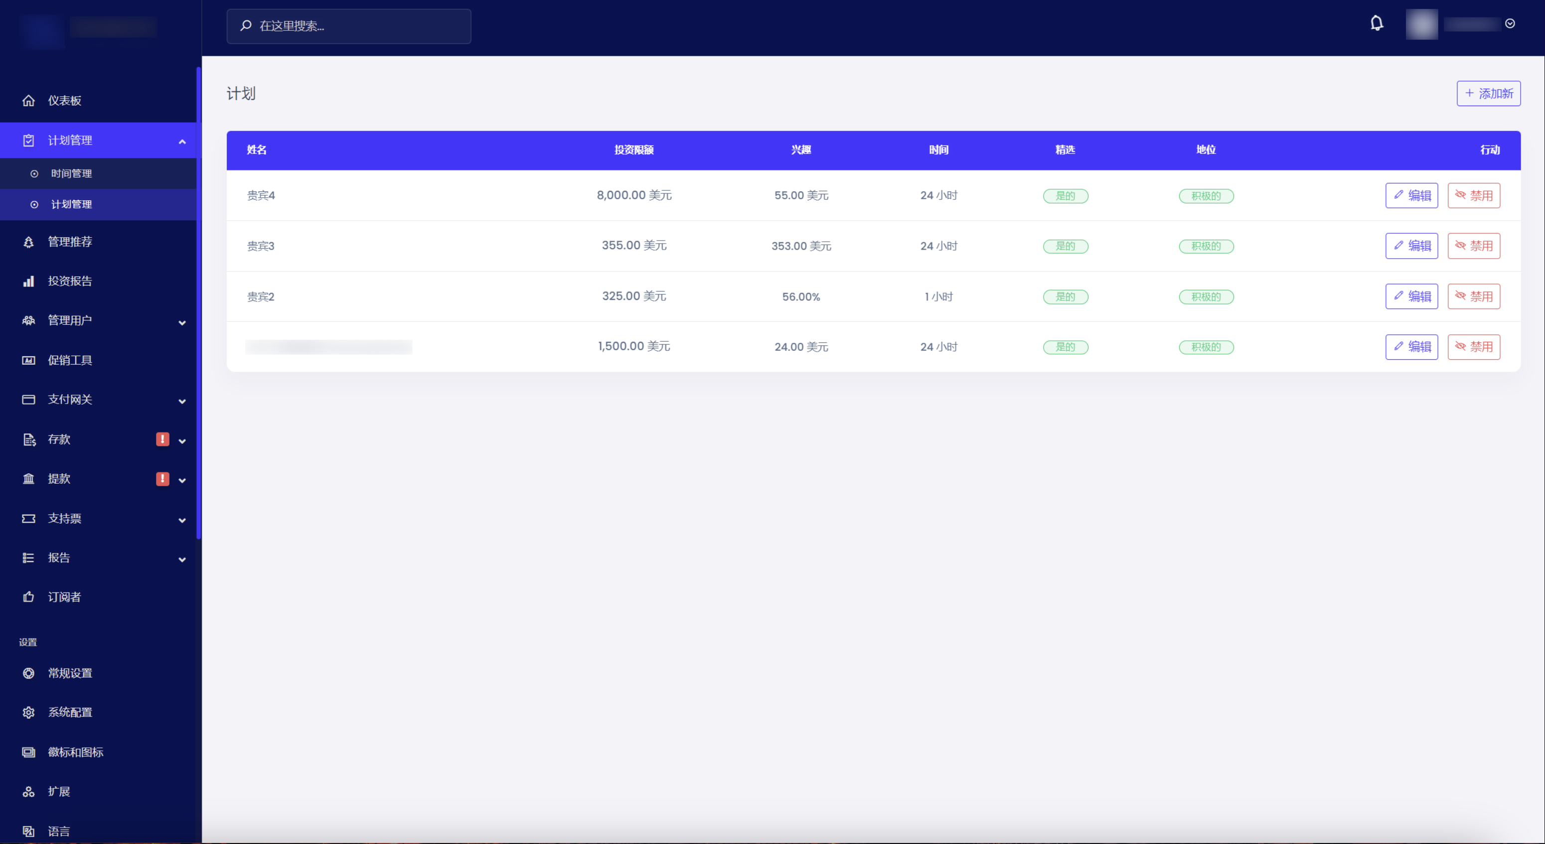Click the 扩展 extensions icon
1545x844 pixels.
point(28,792)
